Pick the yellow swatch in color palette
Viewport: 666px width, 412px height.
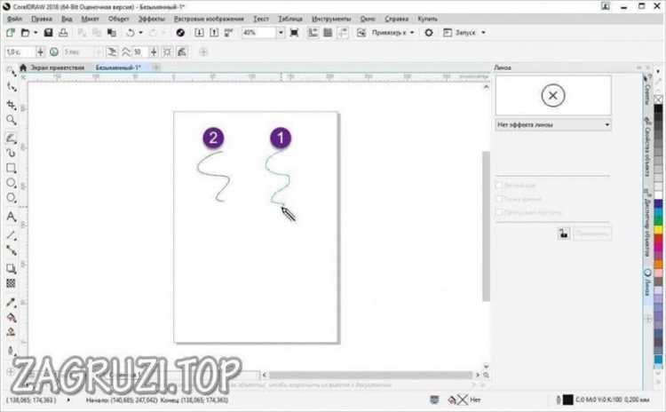click(x=658, y=230)
